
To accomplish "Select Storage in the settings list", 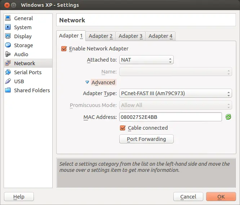I will tap(28, 45).
